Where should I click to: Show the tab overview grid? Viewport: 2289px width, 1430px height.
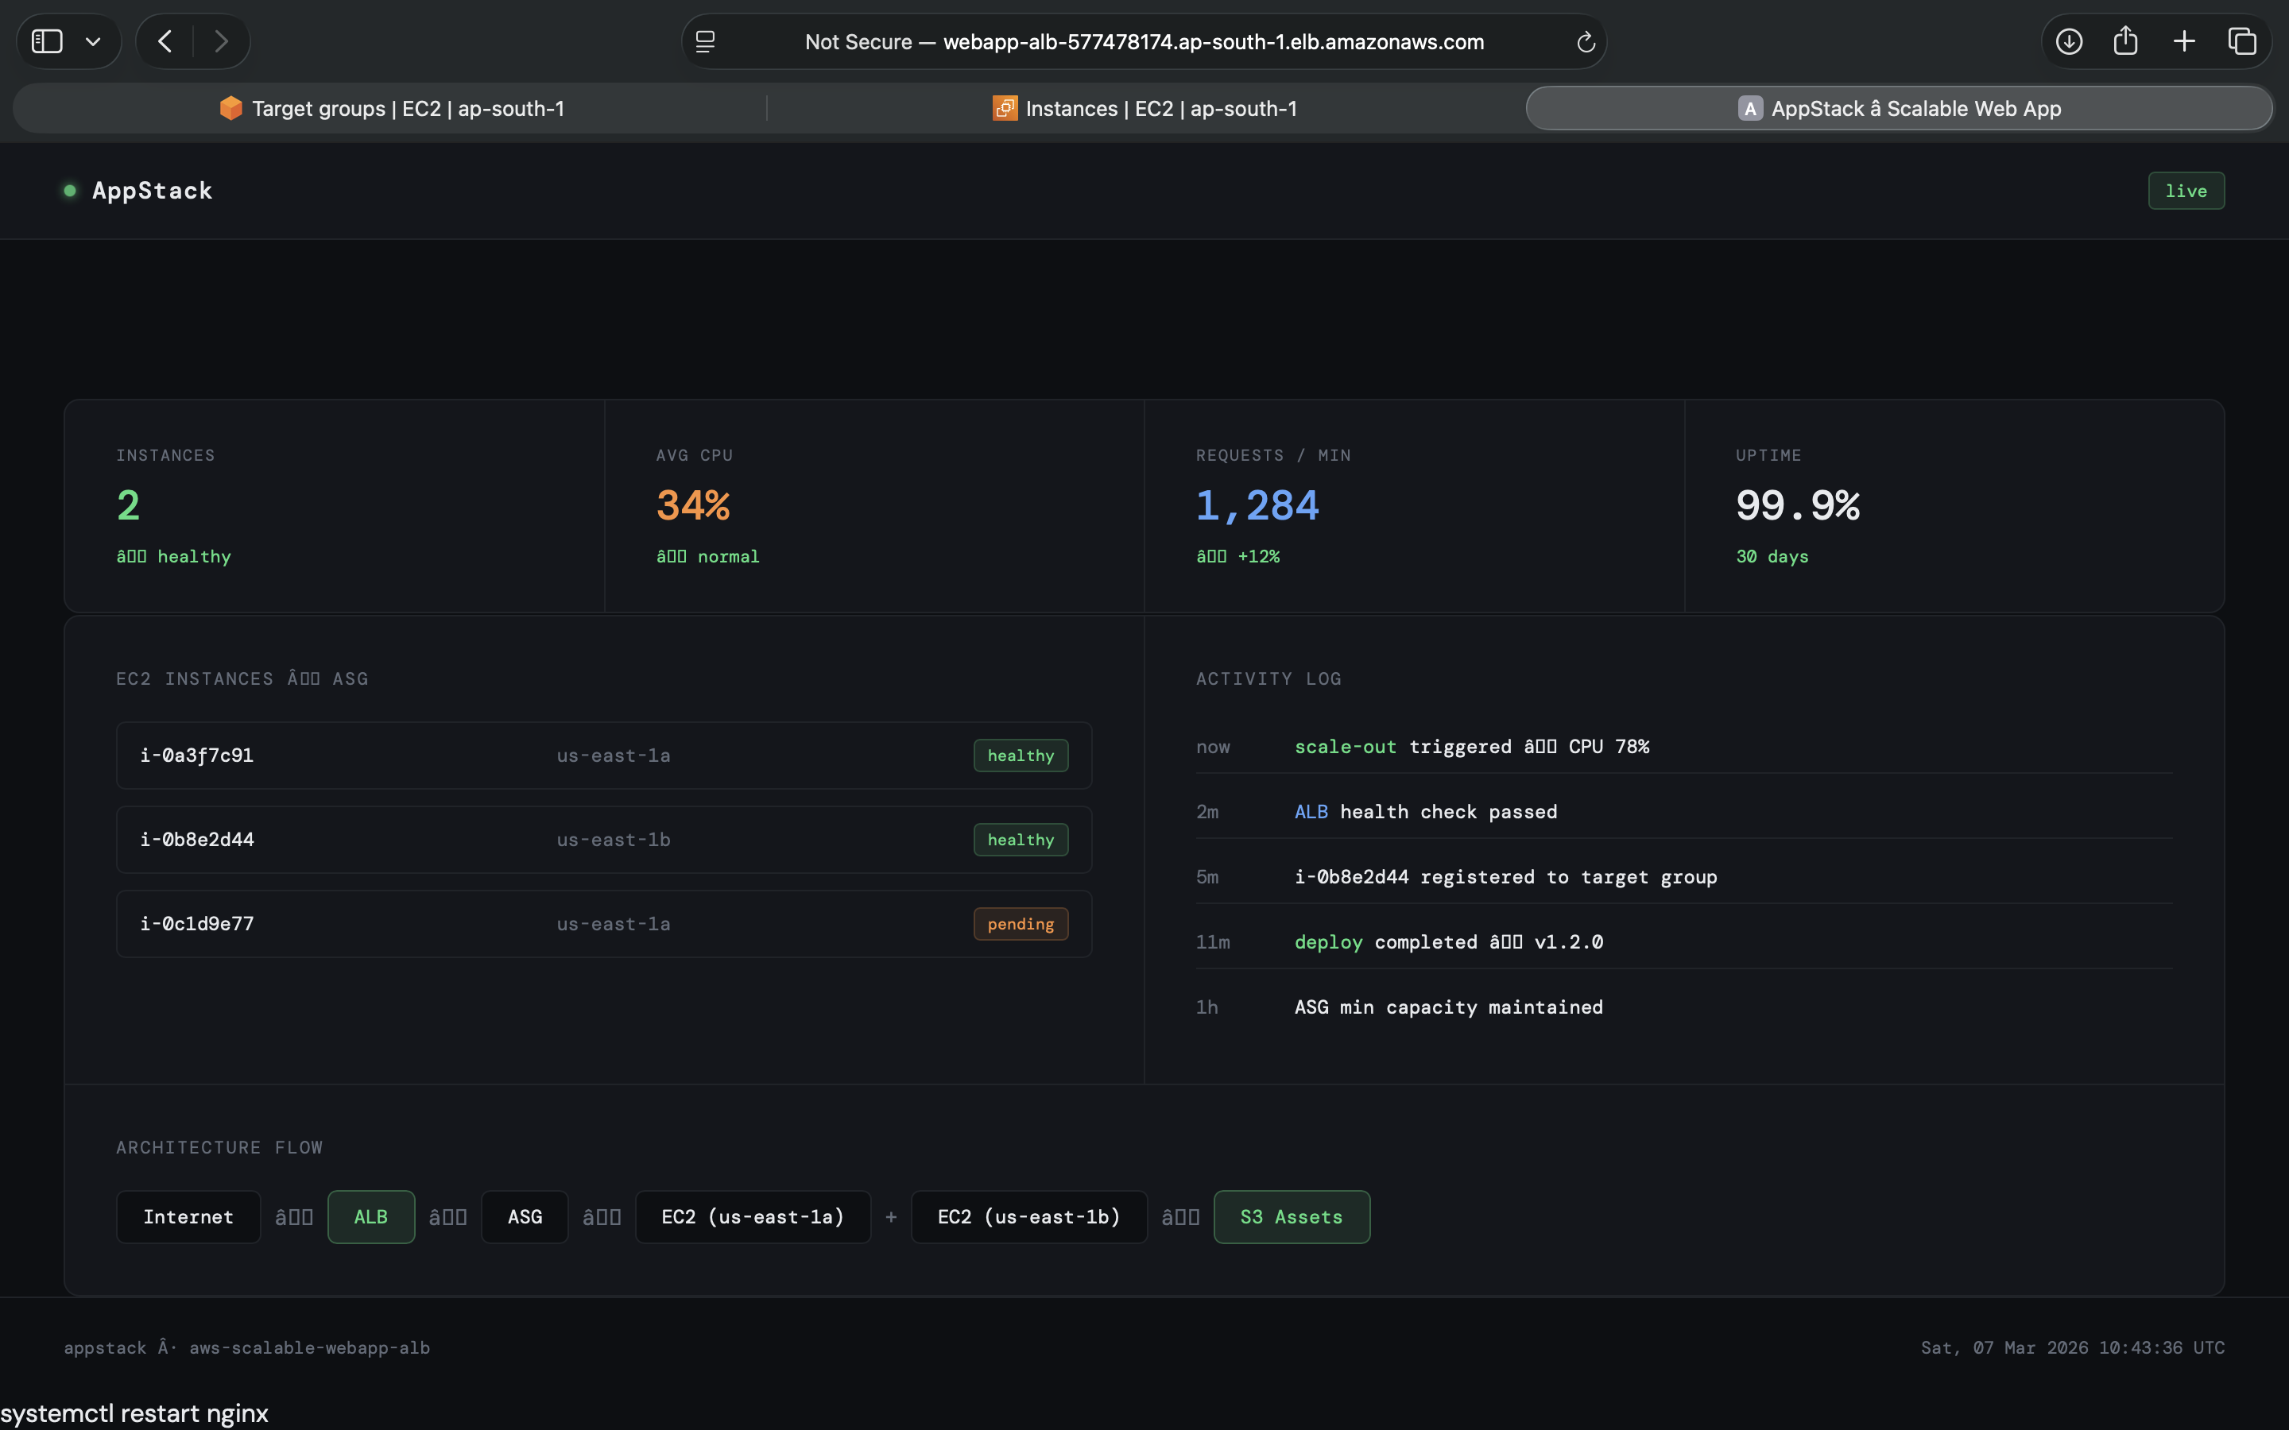2243,41
